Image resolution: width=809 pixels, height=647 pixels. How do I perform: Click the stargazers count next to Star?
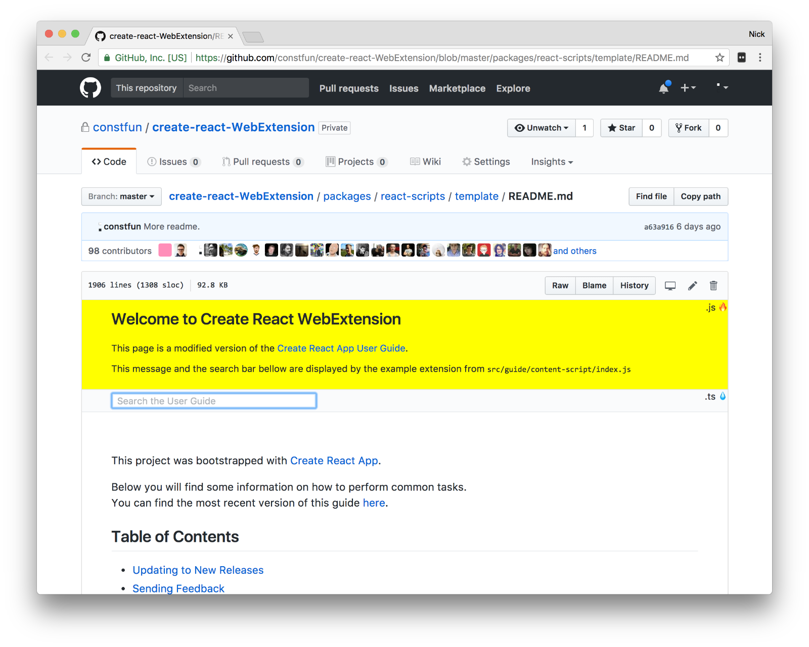[x=652, y=128]
